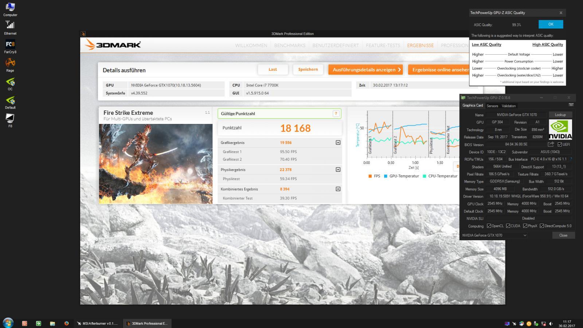Switch to MSI Afterburner taskbar button
Viewport: 583px width, 328px height.
coord(97,323)
